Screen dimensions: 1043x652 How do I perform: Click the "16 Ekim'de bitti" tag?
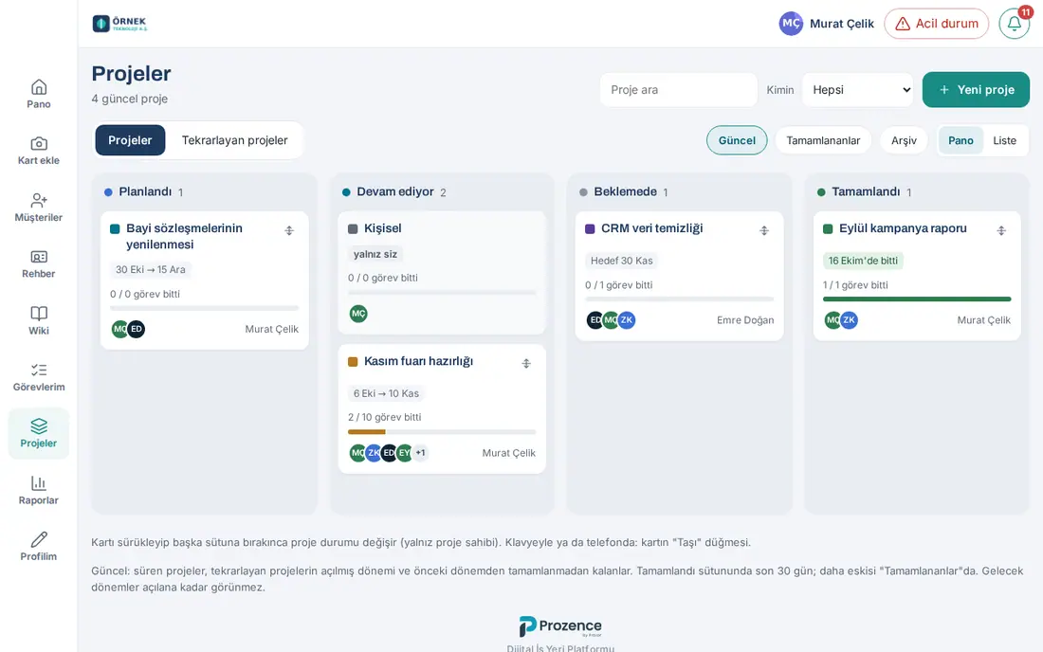coord(863,261)
